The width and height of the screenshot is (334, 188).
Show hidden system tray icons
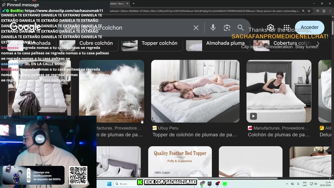pos(287,184)
